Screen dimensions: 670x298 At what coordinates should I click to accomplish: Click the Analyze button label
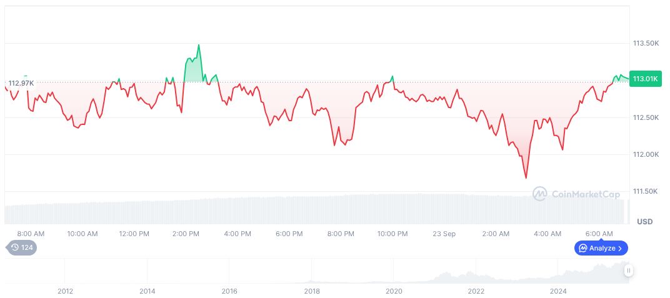[x=601, y=248]
